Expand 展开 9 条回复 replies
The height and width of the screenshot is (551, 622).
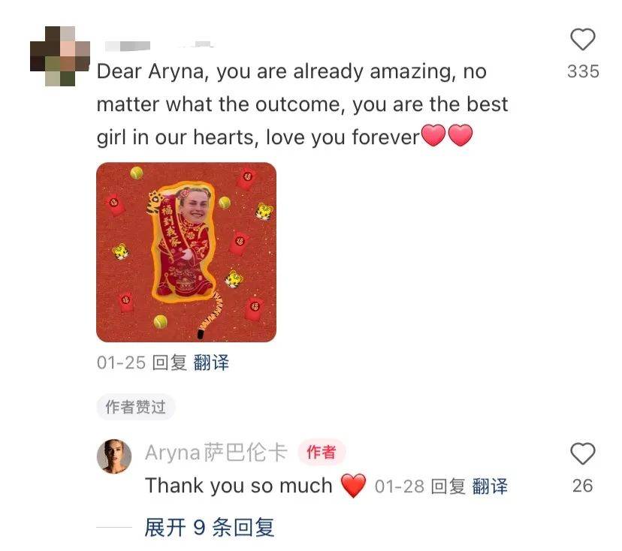(x=210, y=527)
